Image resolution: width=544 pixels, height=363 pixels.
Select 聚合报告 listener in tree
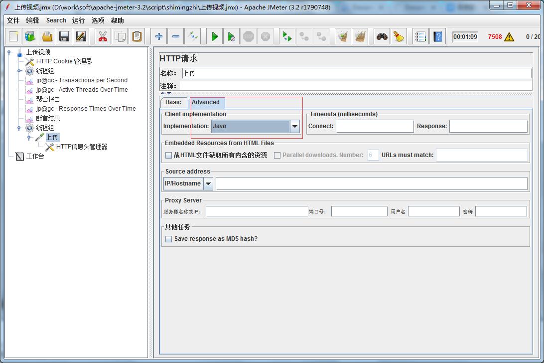[x=48, y=99]
